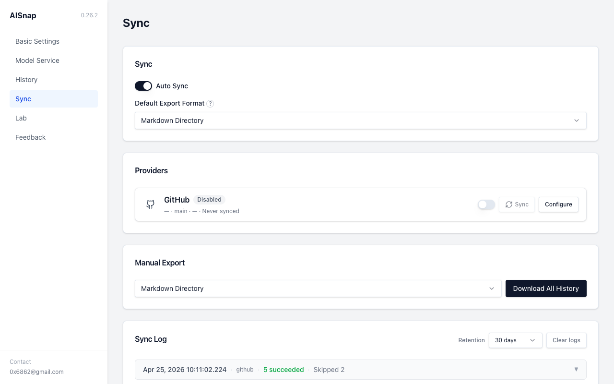This screenshot has width=614, height=384.
Task: Turn off the Auto Sync switch
Action: pos(143,86)
